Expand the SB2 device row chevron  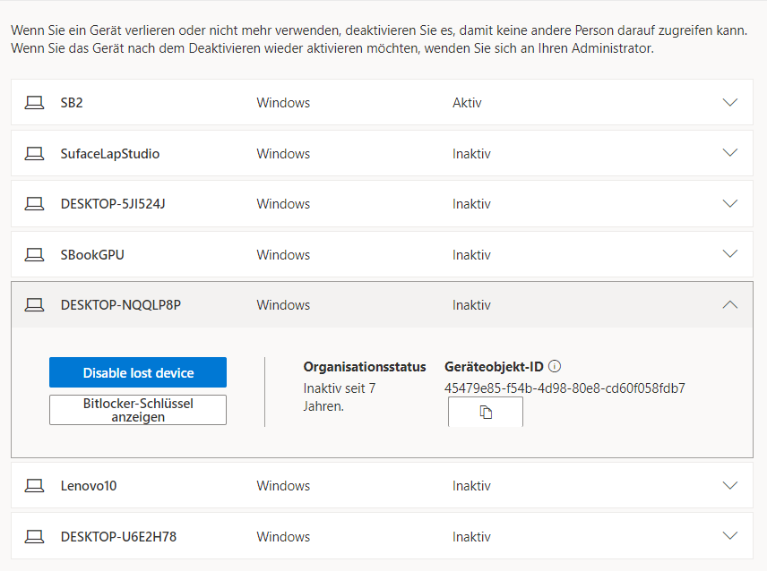click(x=730, y=103)
